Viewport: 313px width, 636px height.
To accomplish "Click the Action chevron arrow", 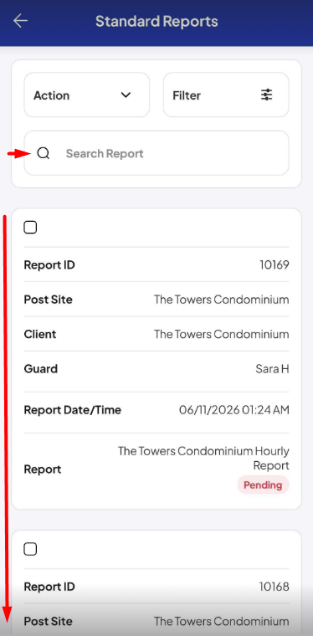I will click(126, 95).
